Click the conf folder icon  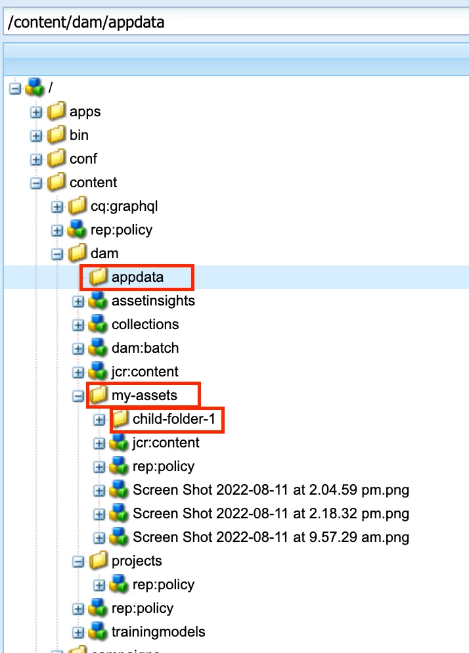click(56, 159)
